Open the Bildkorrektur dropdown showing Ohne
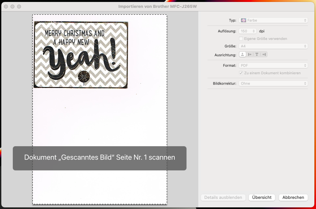 [x=273, y=83]
